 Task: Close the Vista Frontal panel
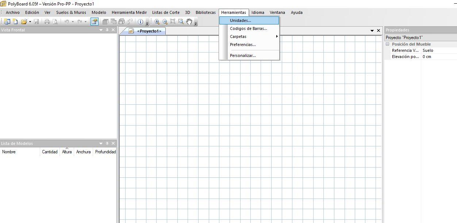pyautogui.click(x=113, y=30)
